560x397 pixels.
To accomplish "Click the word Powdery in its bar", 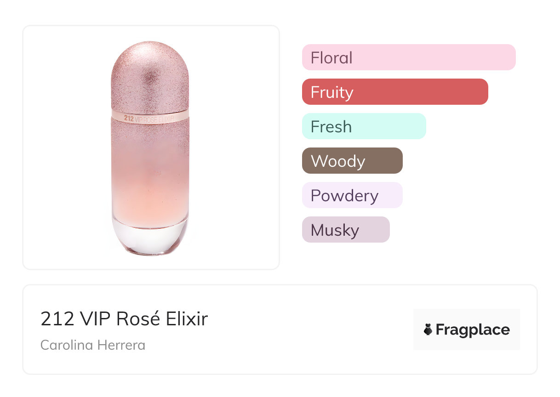I will point(344,196).
